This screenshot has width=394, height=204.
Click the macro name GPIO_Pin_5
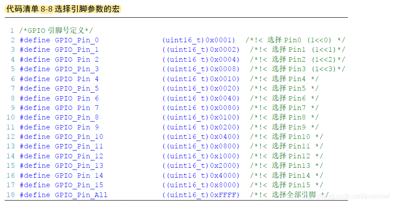pyautogui.click(x=77, y=88)
